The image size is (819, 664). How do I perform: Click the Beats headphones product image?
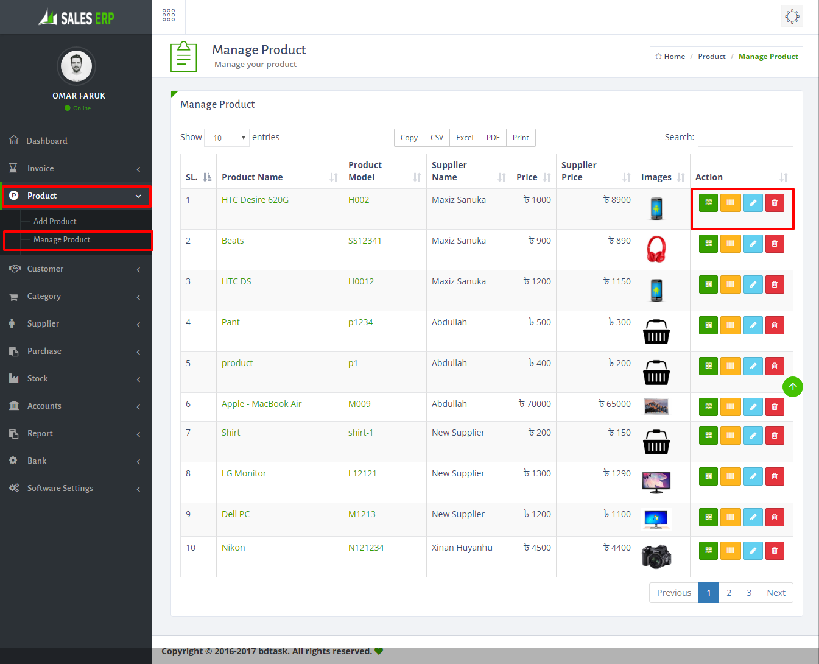pyautogui.click(x=656, y=249)
